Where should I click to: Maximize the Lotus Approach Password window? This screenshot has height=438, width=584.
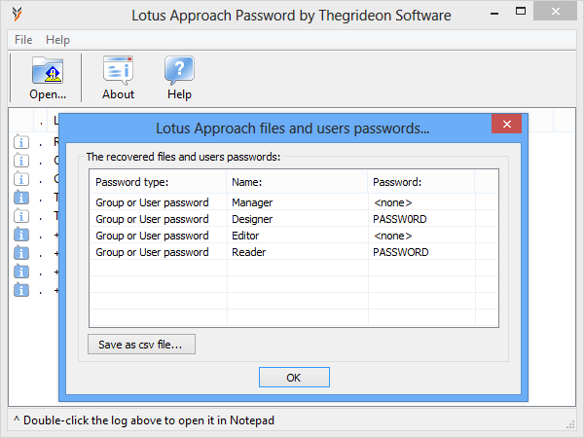[521, 11]
